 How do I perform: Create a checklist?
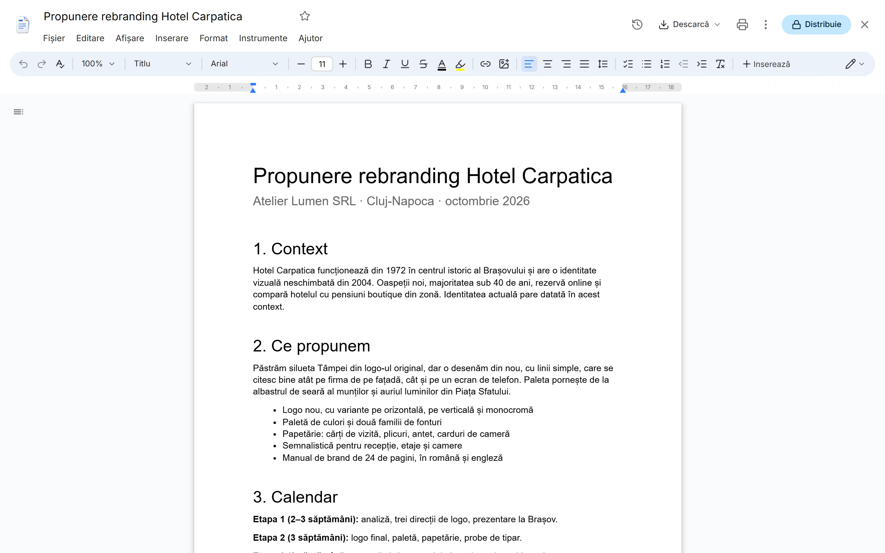tap(628, 64)
